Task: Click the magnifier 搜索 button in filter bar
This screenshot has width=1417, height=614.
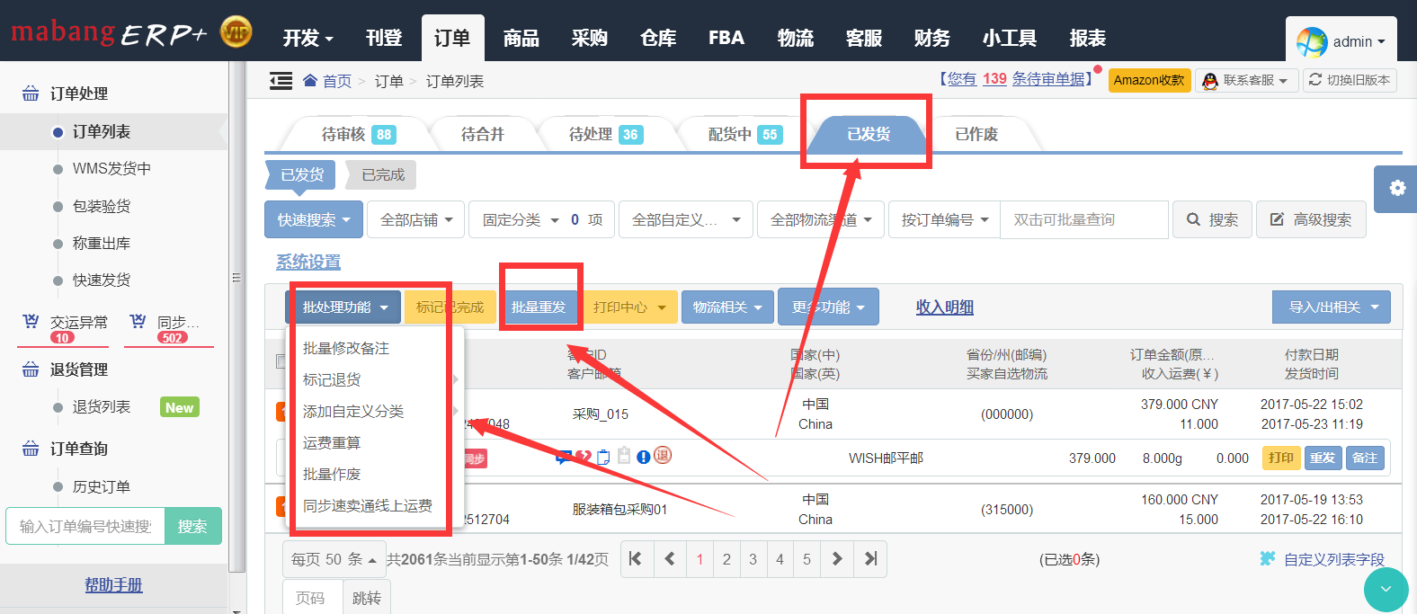Action: tap(1212, 219)
